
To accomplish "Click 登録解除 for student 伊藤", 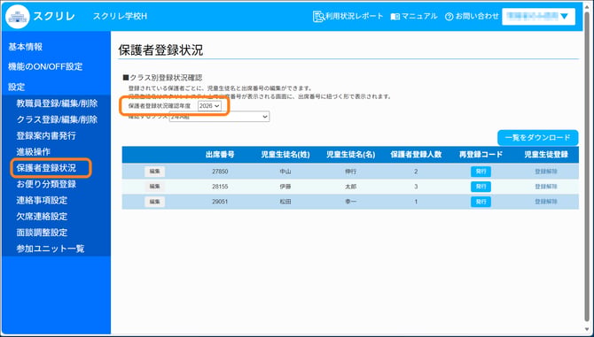I will 546,187.
